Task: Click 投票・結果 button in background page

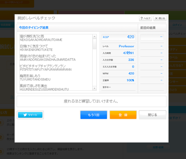Action: pyautogui.click(x=158, y=147)
